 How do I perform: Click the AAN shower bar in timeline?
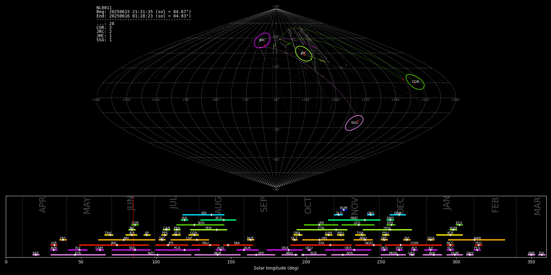[x=477, y=240]
